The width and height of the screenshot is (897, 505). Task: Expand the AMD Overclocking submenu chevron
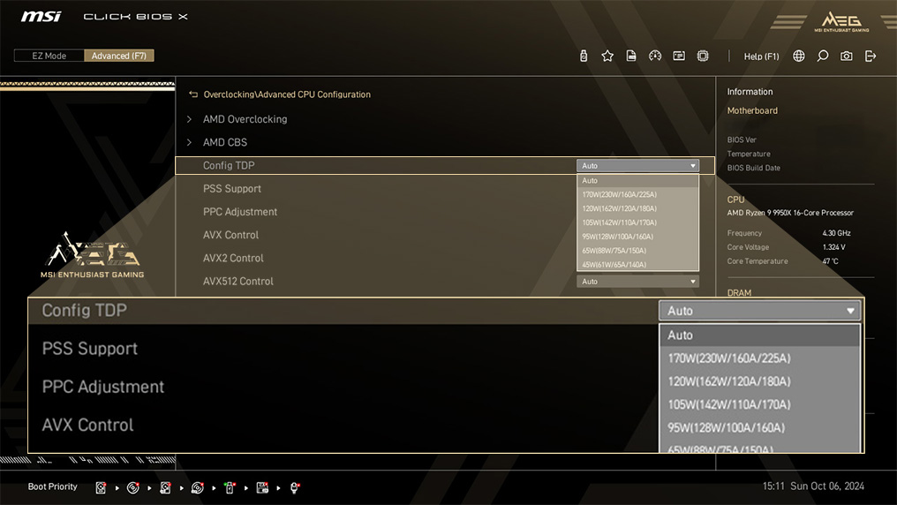point(189,119)
